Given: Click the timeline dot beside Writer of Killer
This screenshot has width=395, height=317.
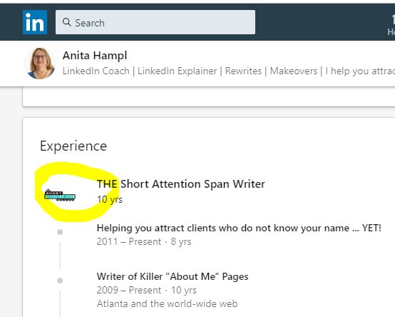Looking at the screenshot, I should (x=60, y=281).
